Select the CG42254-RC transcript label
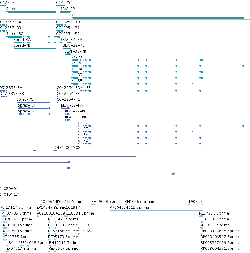The height and width of the screenshot is (253, 250). pos(68,34)
